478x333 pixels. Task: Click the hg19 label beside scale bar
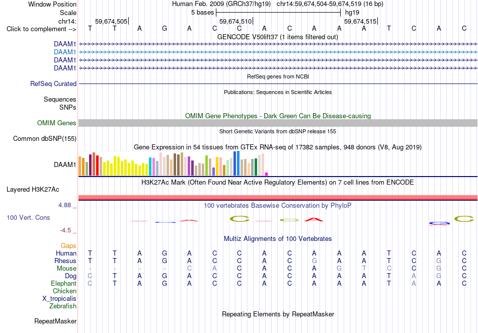tap(352, 13)
